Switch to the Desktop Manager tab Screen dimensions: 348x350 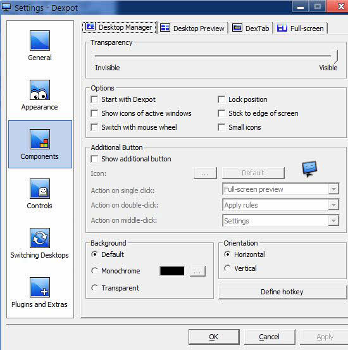(x=119, y=27)
